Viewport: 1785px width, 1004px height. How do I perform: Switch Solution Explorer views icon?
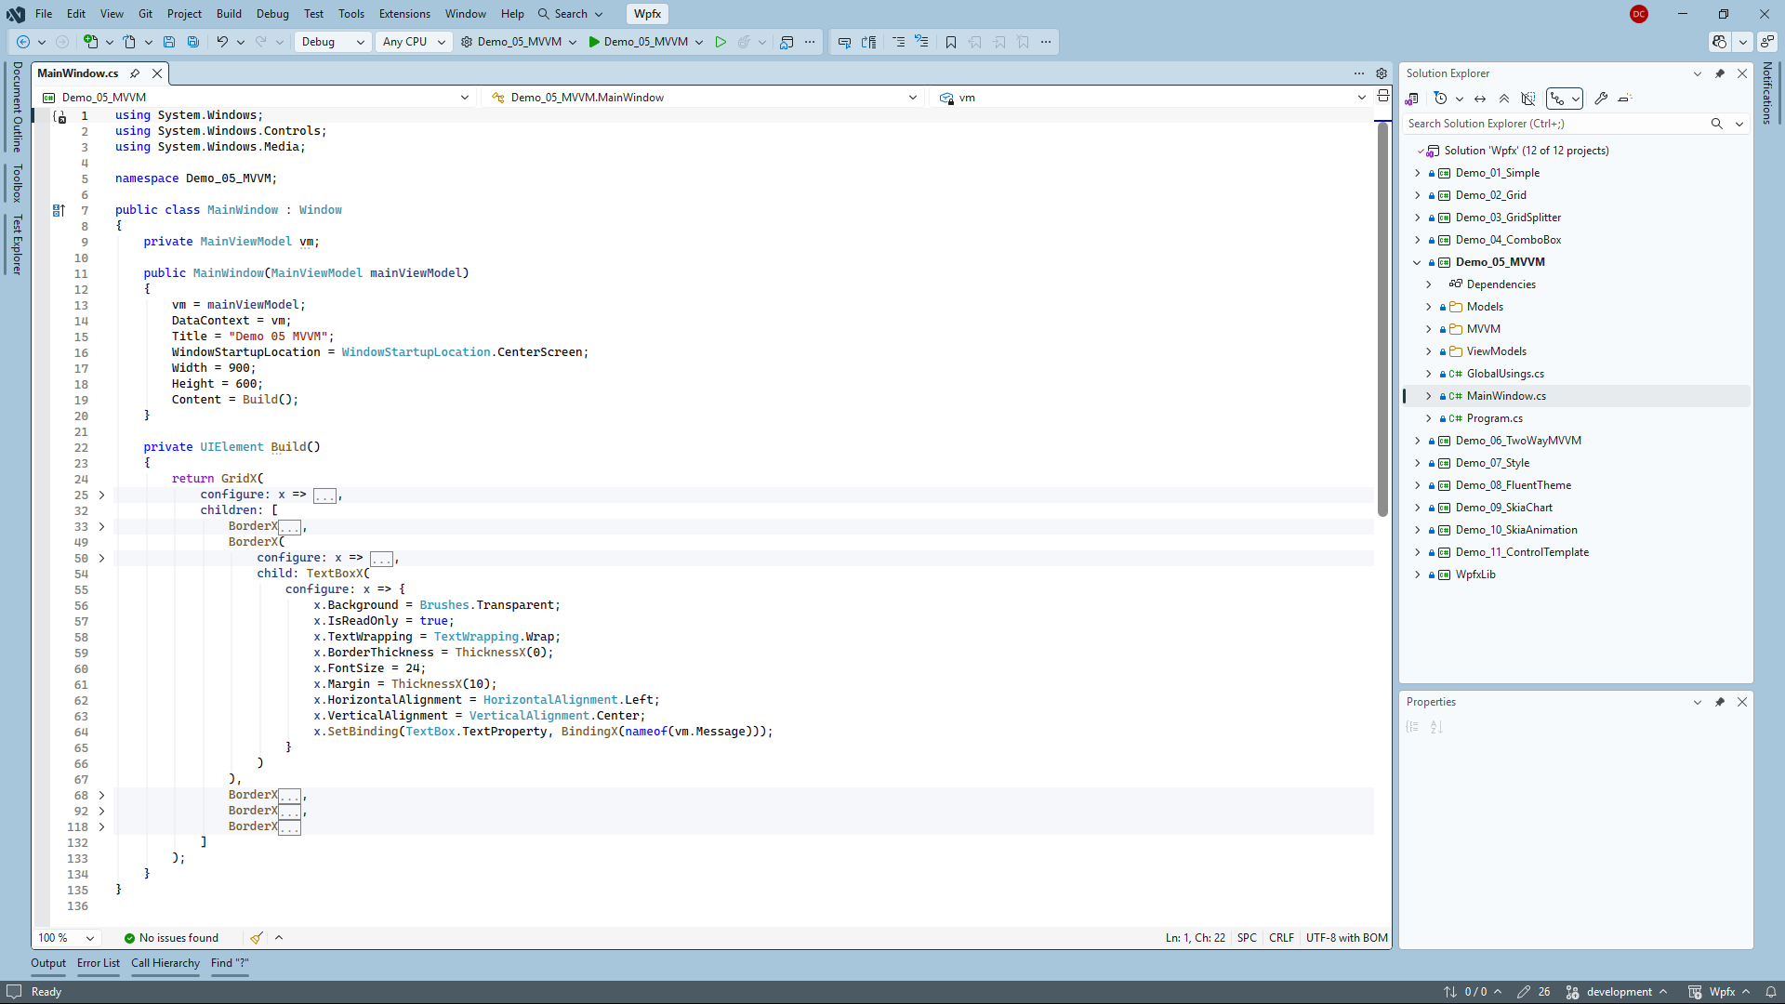tap(1412, 99)
